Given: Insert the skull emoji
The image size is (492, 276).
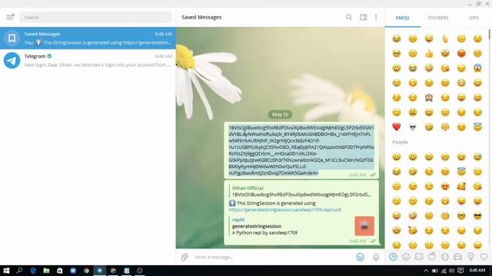Looking at the screenshot, I should pyautogui.click(x=413, y=127).
